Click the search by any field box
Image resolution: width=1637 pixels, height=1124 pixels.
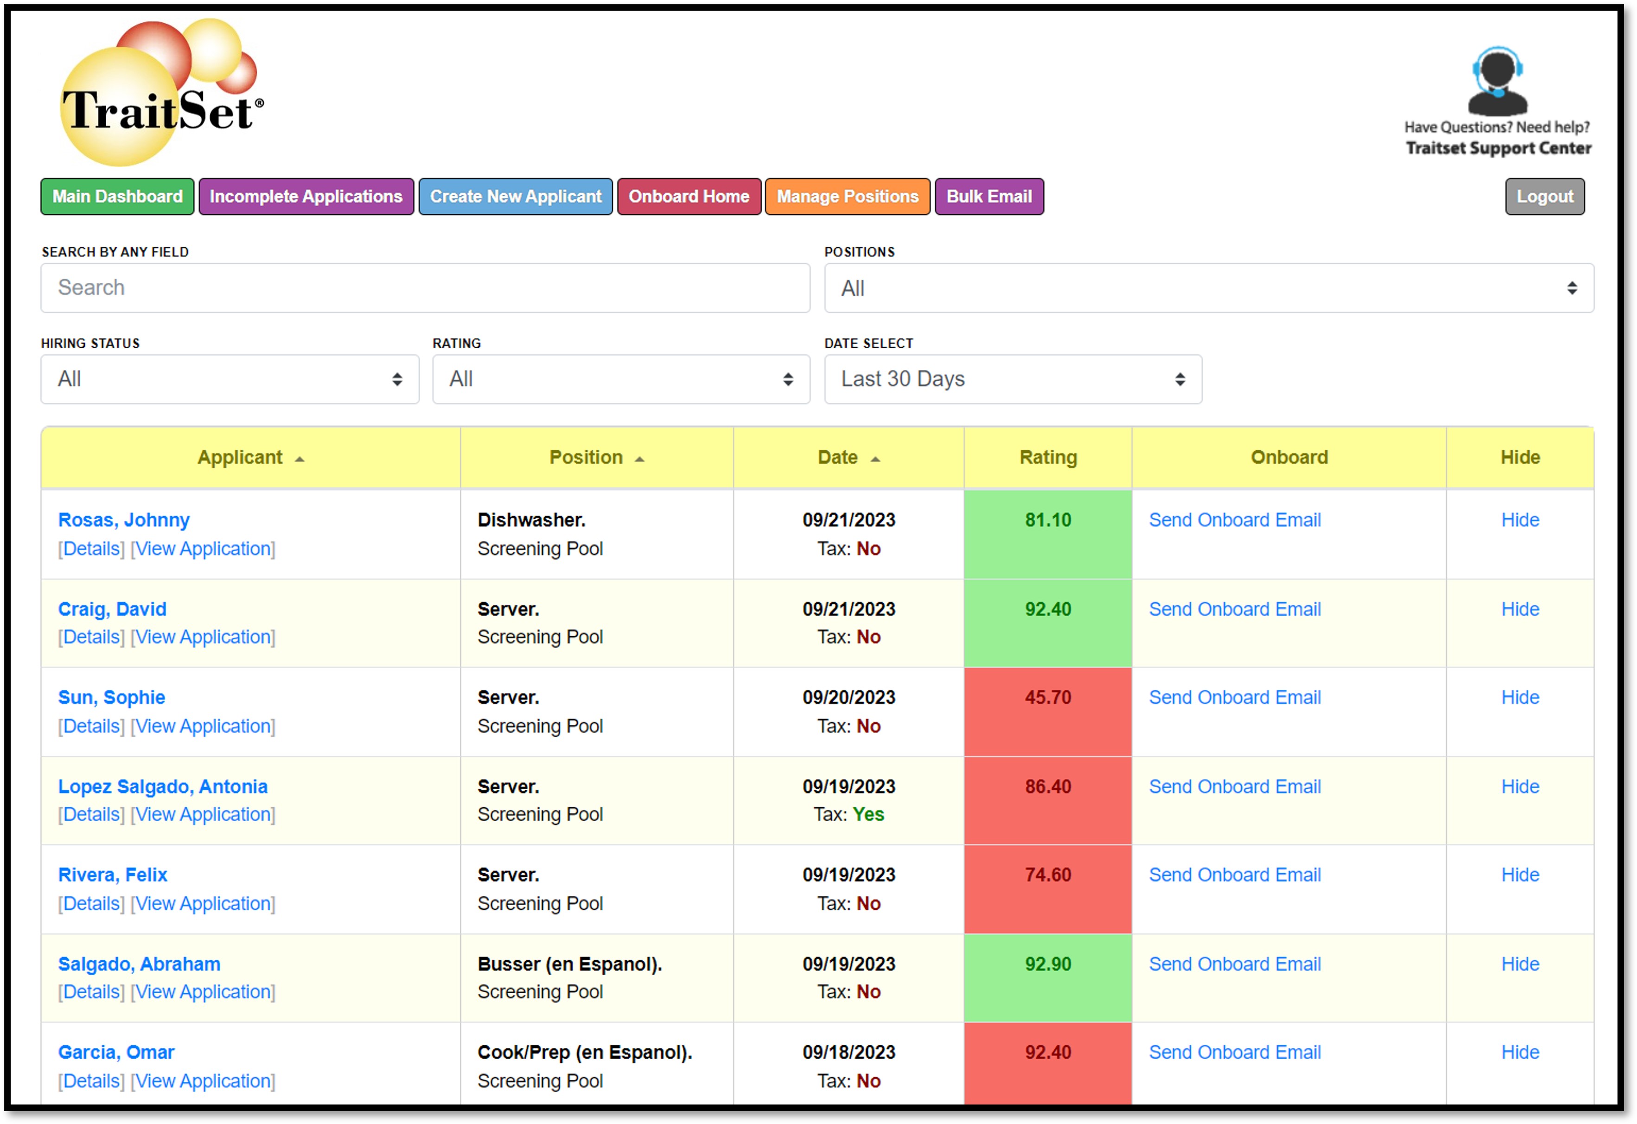(425, 288)
